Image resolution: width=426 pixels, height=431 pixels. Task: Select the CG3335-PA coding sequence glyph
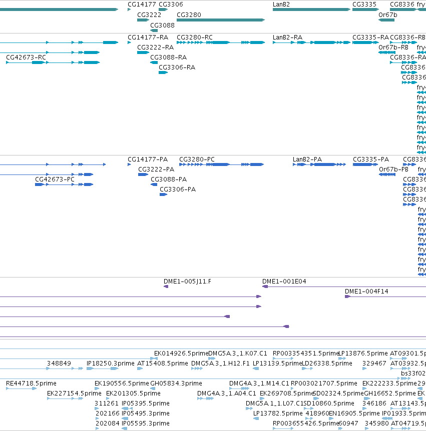pyautogui.click(x=365, y=164)
